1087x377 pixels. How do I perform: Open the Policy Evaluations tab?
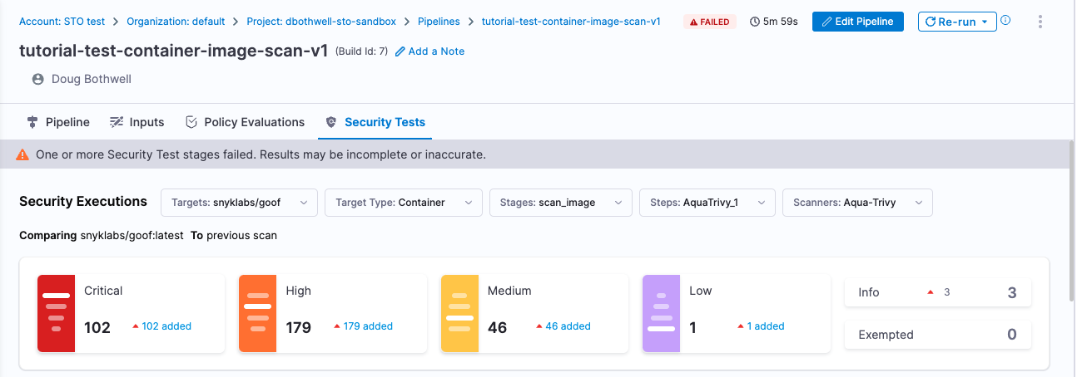click(245, 122)
